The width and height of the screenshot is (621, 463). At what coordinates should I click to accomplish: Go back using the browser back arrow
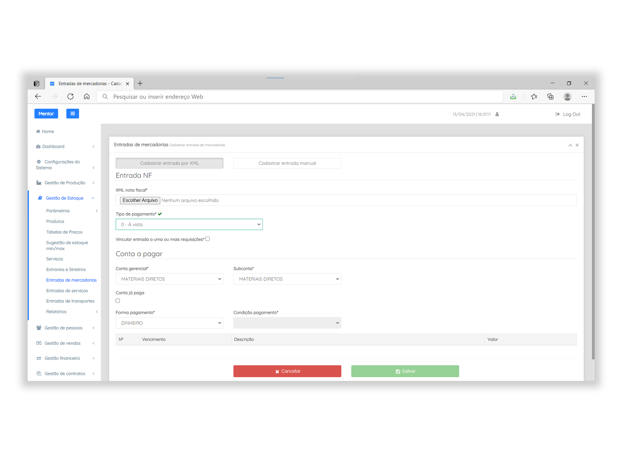(x=38, y=97)
